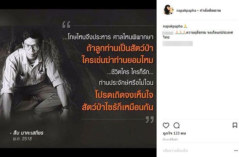The image size is (239, 157).
Task: Open the three-dot more options menu
Action: point(236,151)
